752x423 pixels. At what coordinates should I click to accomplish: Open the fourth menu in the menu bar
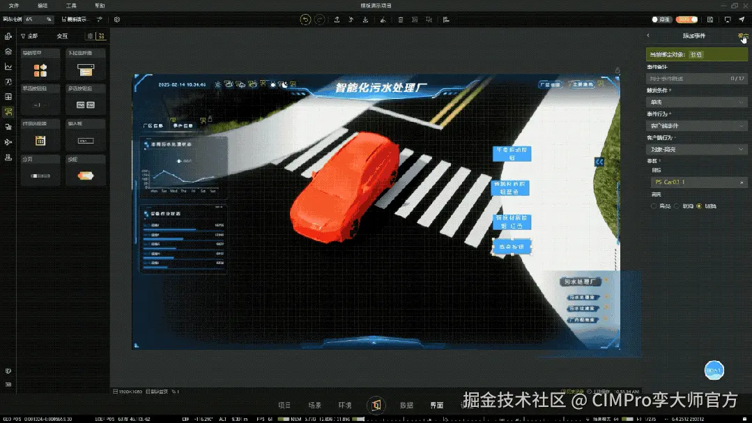100,6
